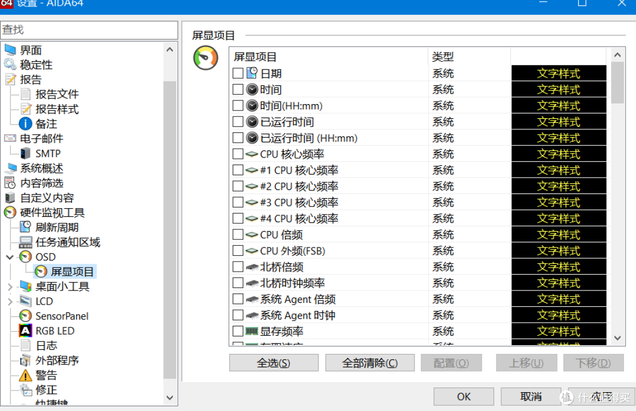The image size is (636, 411).
Task: Enable the 时间(HH:mm) checkbox
Action: 238,106
